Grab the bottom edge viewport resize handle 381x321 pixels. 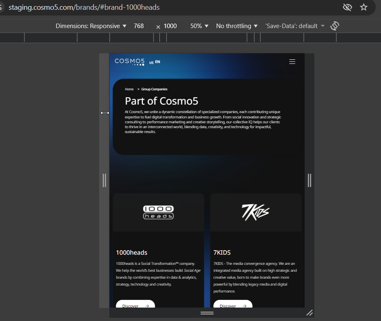click(207, 313)
